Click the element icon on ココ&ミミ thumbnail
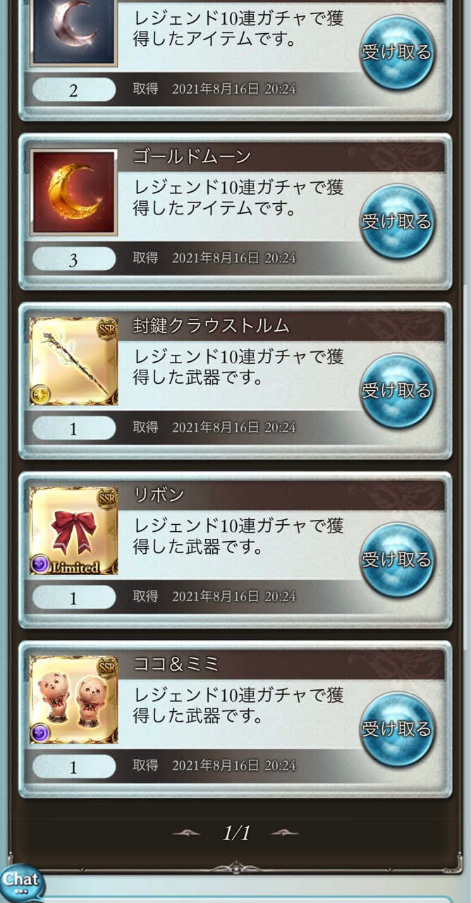The height and width of the screenshot is (903, 471). tap(40, 734)
